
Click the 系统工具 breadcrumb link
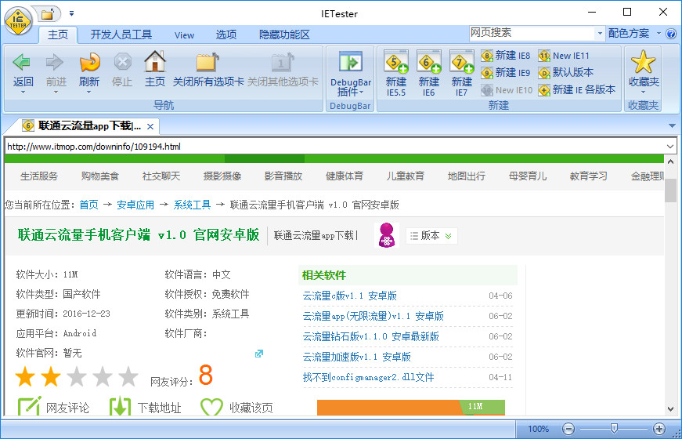pyautogui.click(x=192, y=205)
